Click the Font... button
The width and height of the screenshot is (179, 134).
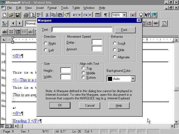[x=125, y=30]
